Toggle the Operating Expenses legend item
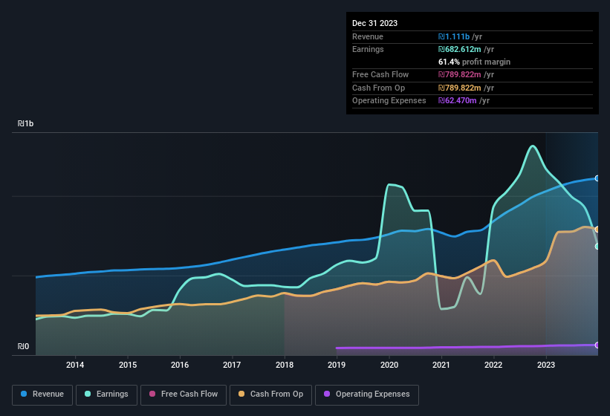 tap(366, 394)
